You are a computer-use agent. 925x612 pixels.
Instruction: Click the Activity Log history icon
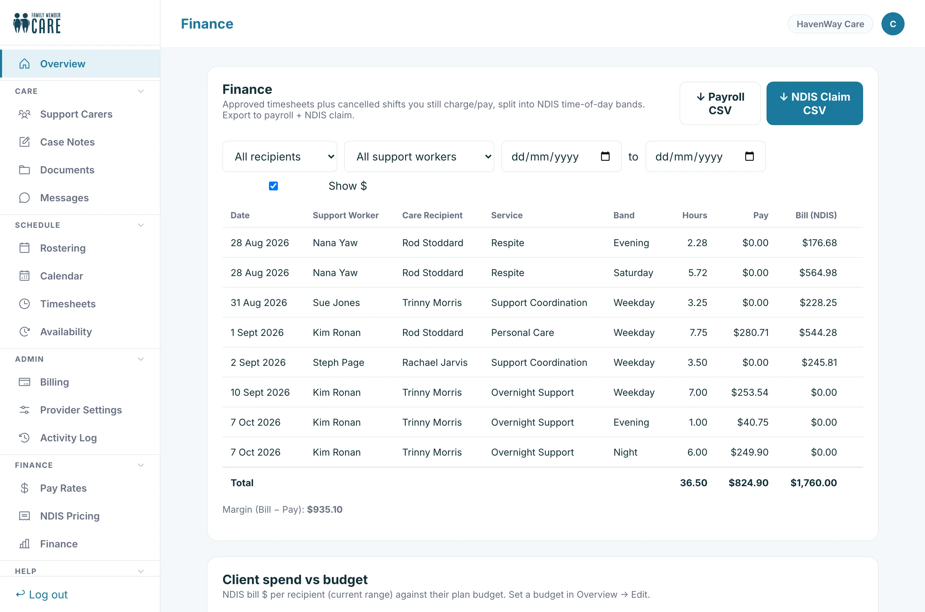click(x=24, y=438)
